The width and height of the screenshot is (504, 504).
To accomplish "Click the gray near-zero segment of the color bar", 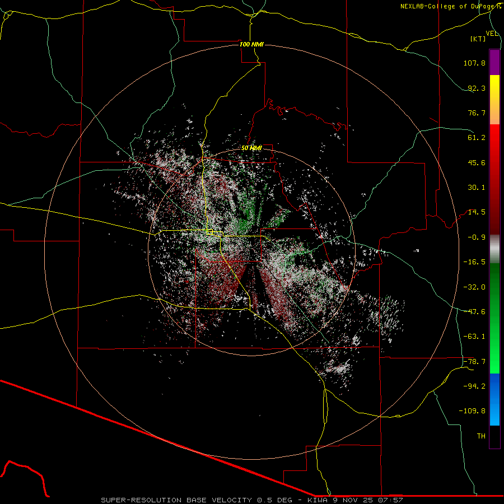I will click(x=494, y=248).
